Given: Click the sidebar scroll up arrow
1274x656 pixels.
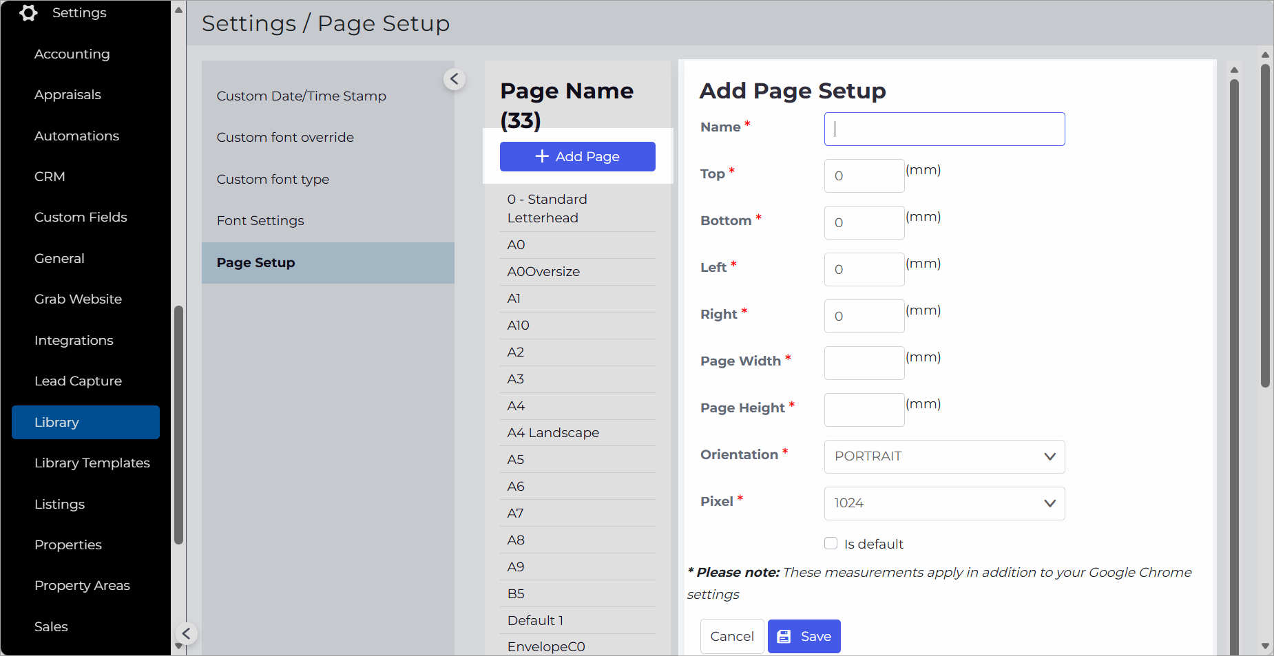Looking at the screenshot, I should (x=179, y=10).
